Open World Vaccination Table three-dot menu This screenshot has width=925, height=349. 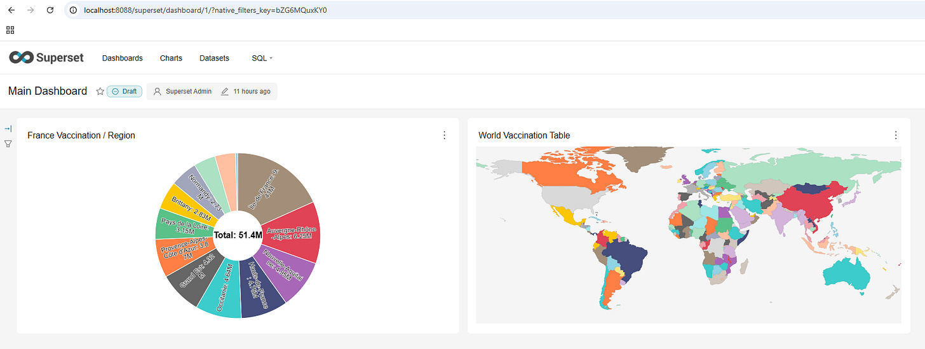click(x=896, y=135)
